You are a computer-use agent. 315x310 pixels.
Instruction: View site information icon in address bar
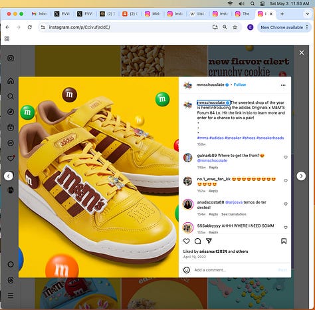(x=43, y=27)
